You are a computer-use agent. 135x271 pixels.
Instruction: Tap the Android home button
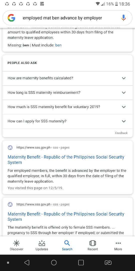pyautogui.click(x=54, y=263)
